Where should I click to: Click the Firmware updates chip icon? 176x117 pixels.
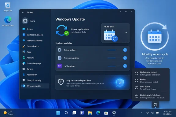click(x=60, y=58)
